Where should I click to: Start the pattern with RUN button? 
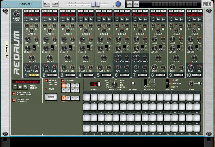coord(51,97)
